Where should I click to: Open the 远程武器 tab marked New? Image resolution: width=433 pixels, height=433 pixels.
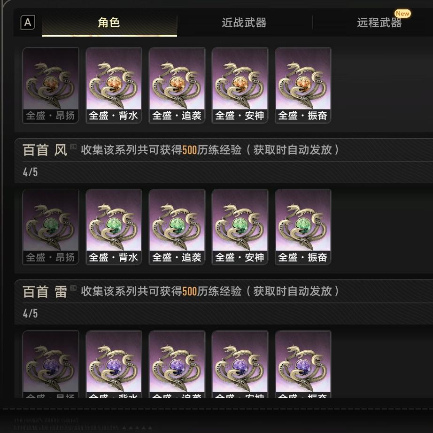[x=379, y=23]
